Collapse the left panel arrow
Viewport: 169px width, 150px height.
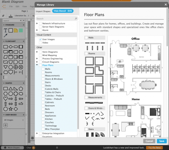1,74
